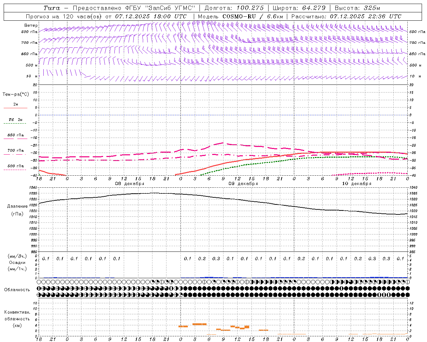Click the "08 декабря" date label
427x342 pixels.
pos(130,184)
